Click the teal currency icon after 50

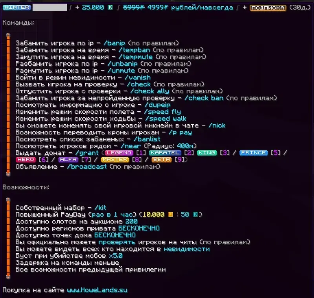pyautogui.click(x=195, y=214)
